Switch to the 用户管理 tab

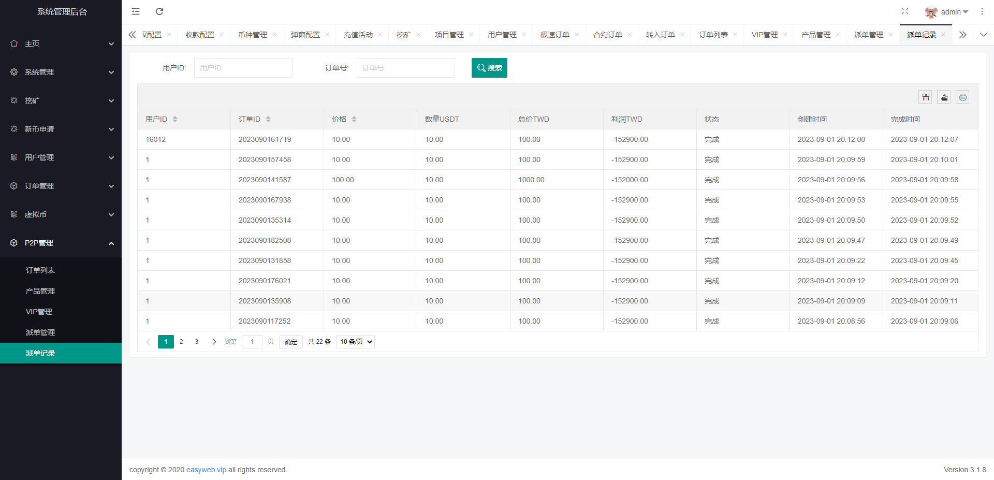point(501,35)
